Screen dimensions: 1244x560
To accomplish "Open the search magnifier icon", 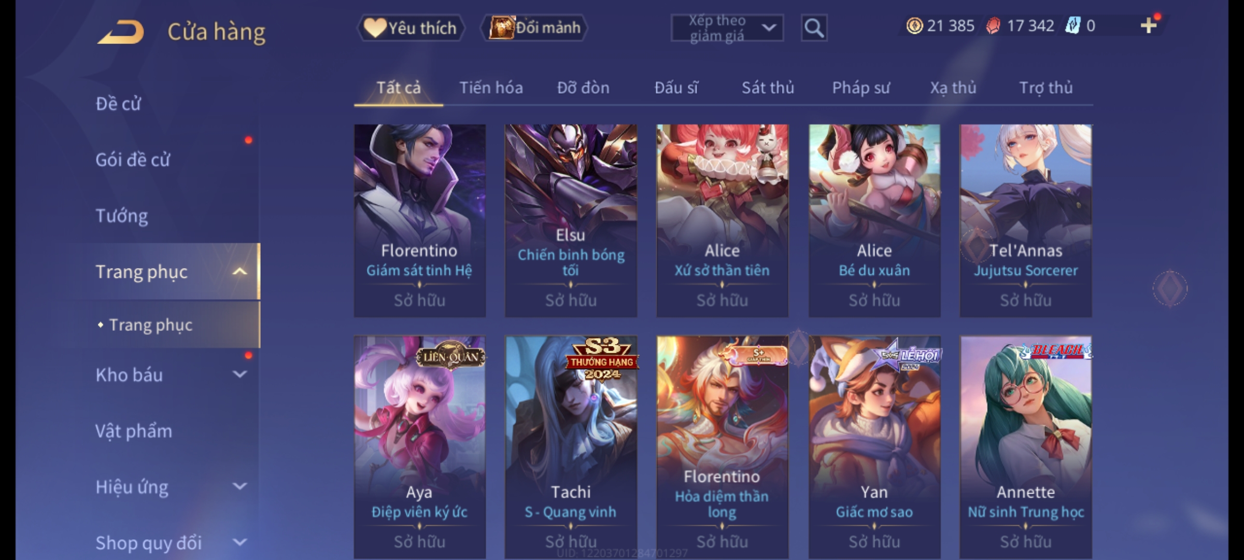I will (814, 28).
